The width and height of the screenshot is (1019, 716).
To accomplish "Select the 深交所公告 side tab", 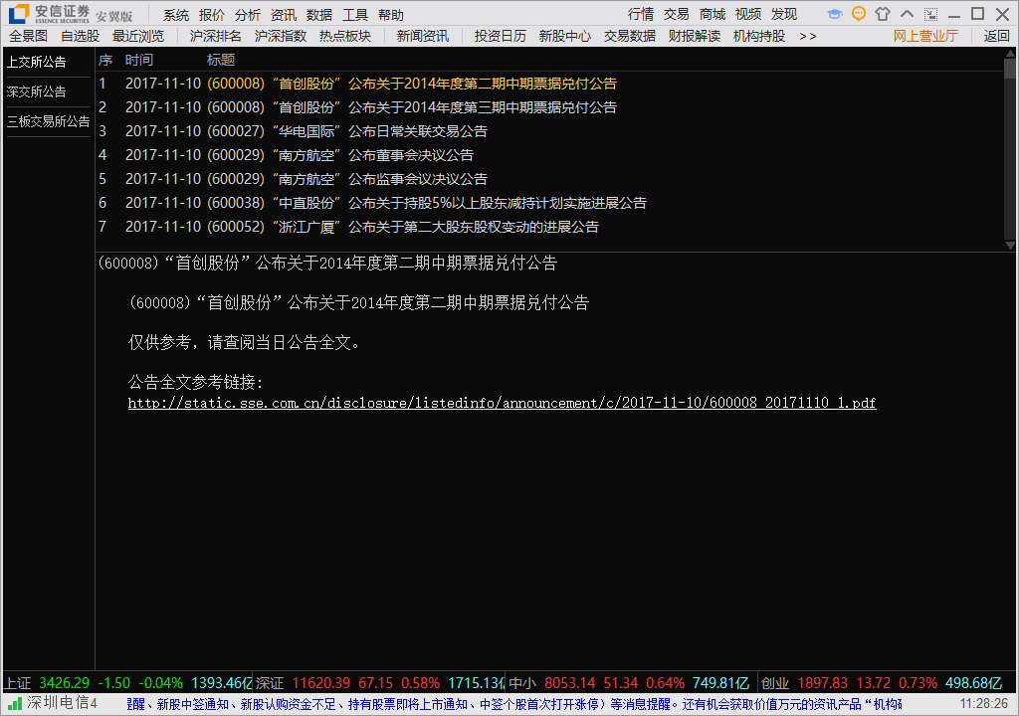I will click(x=37, y=91).
